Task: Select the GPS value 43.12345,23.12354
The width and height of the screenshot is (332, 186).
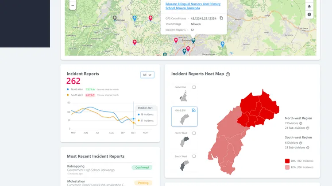Action: tap(204, 19)
